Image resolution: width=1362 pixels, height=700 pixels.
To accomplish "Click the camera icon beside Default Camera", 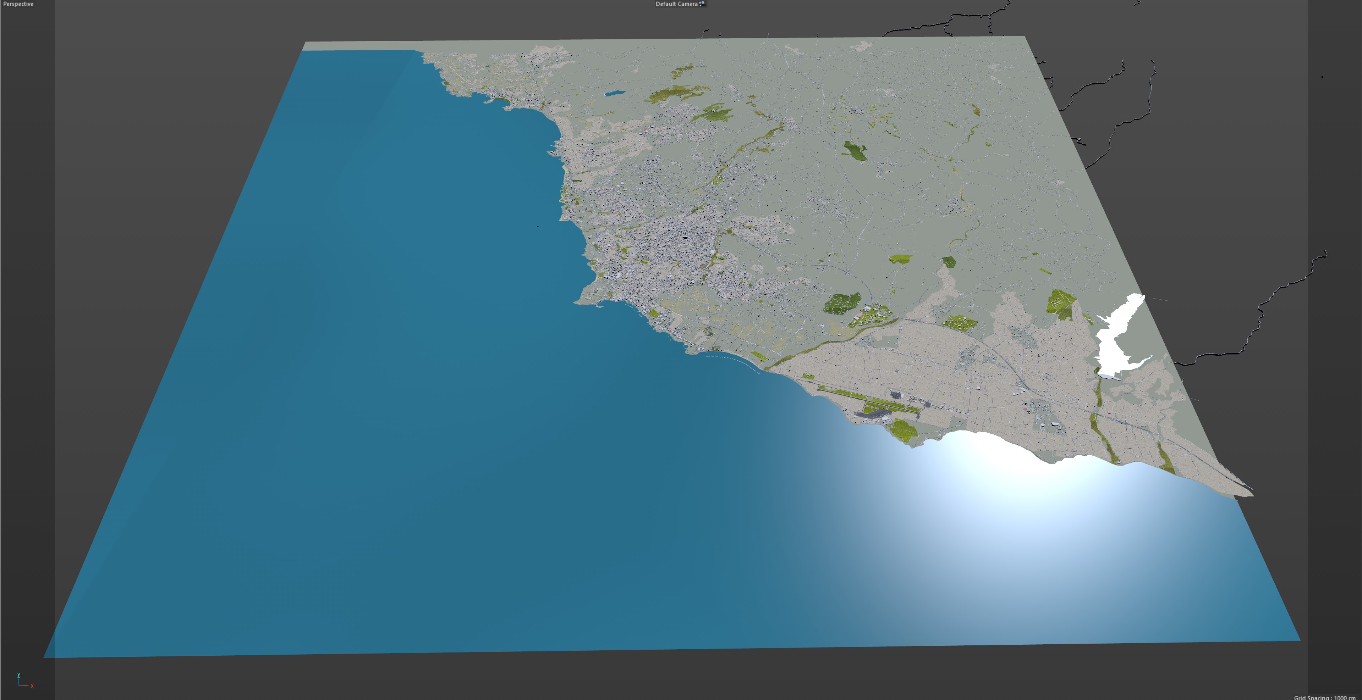I will coord(702,4).
